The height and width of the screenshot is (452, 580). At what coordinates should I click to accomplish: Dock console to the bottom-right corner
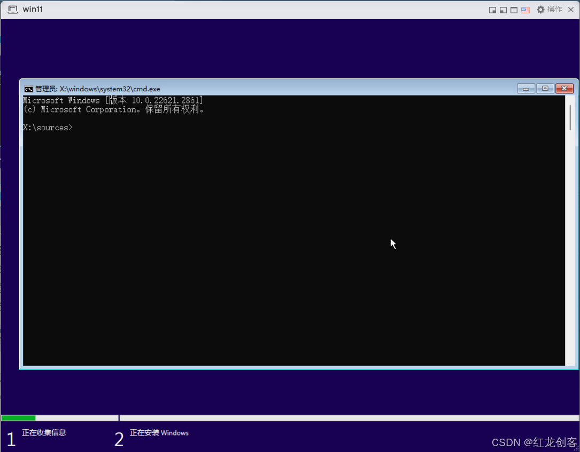coord(492,10)
